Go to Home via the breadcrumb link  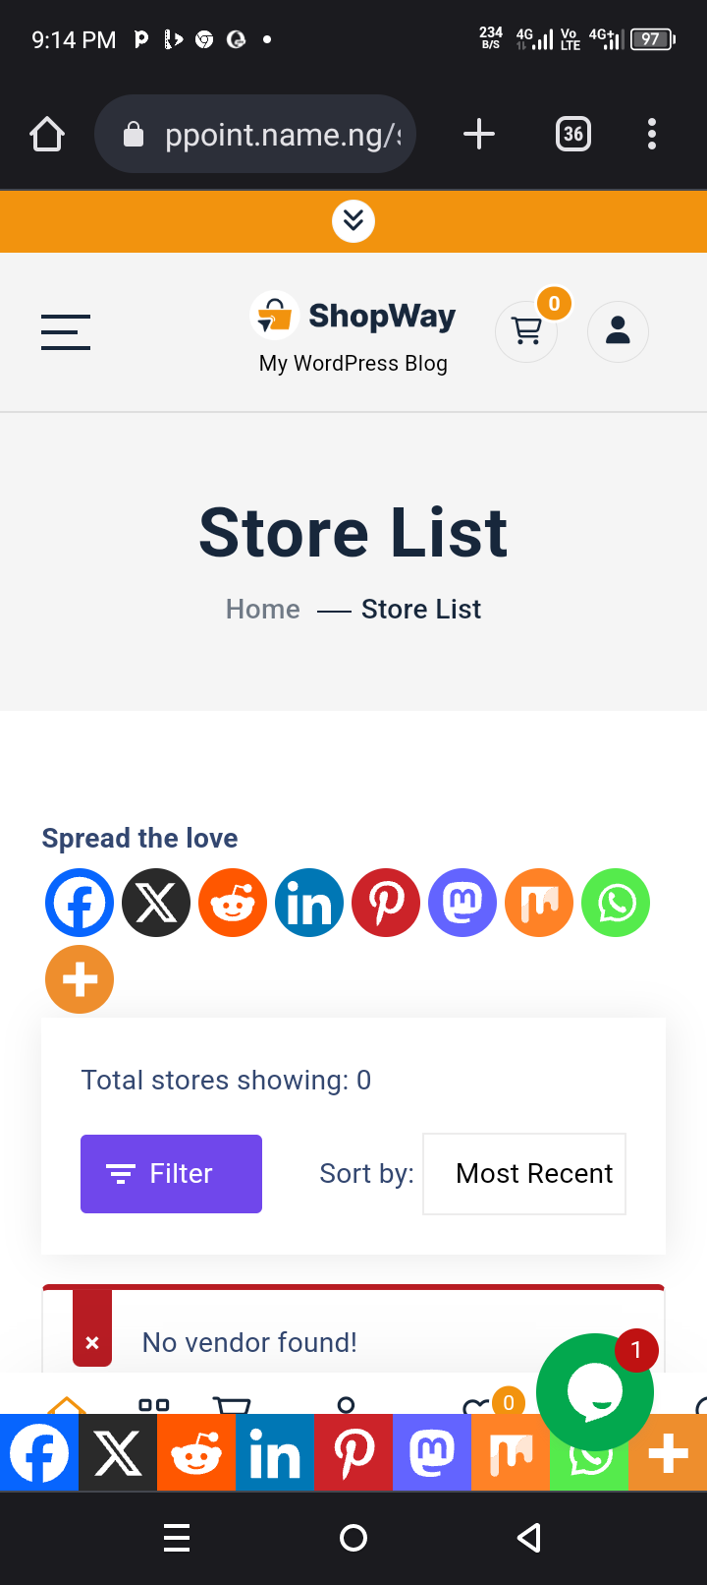coord(261,609)
